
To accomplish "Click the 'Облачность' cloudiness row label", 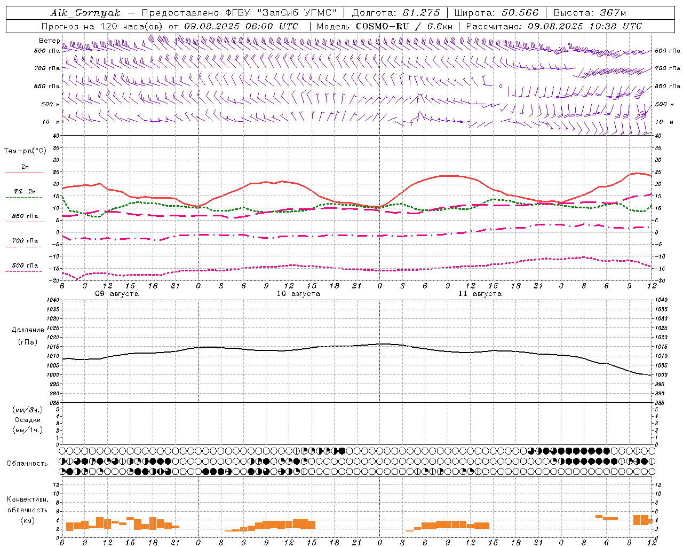I will click(x=27, y=463).
